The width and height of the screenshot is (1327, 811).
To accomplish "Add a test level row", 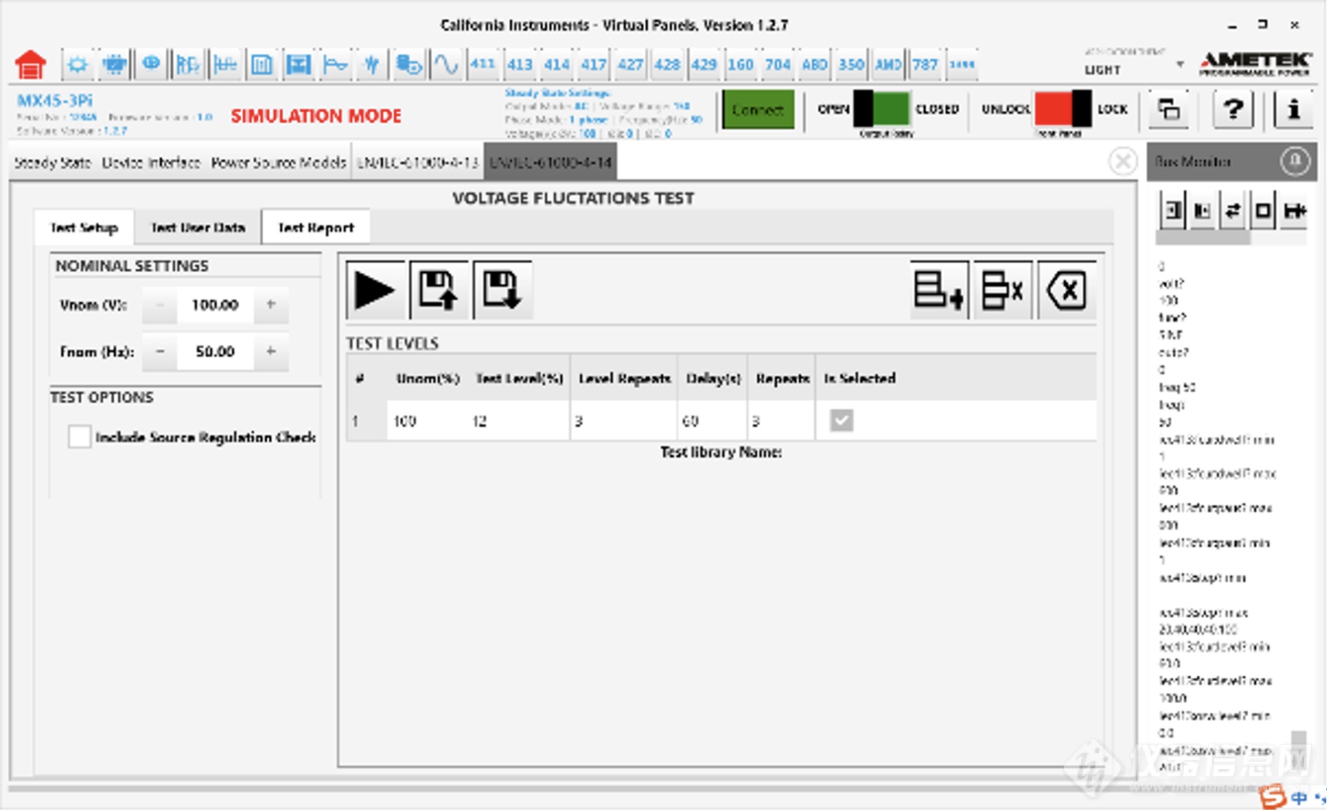I will point(939,289).
